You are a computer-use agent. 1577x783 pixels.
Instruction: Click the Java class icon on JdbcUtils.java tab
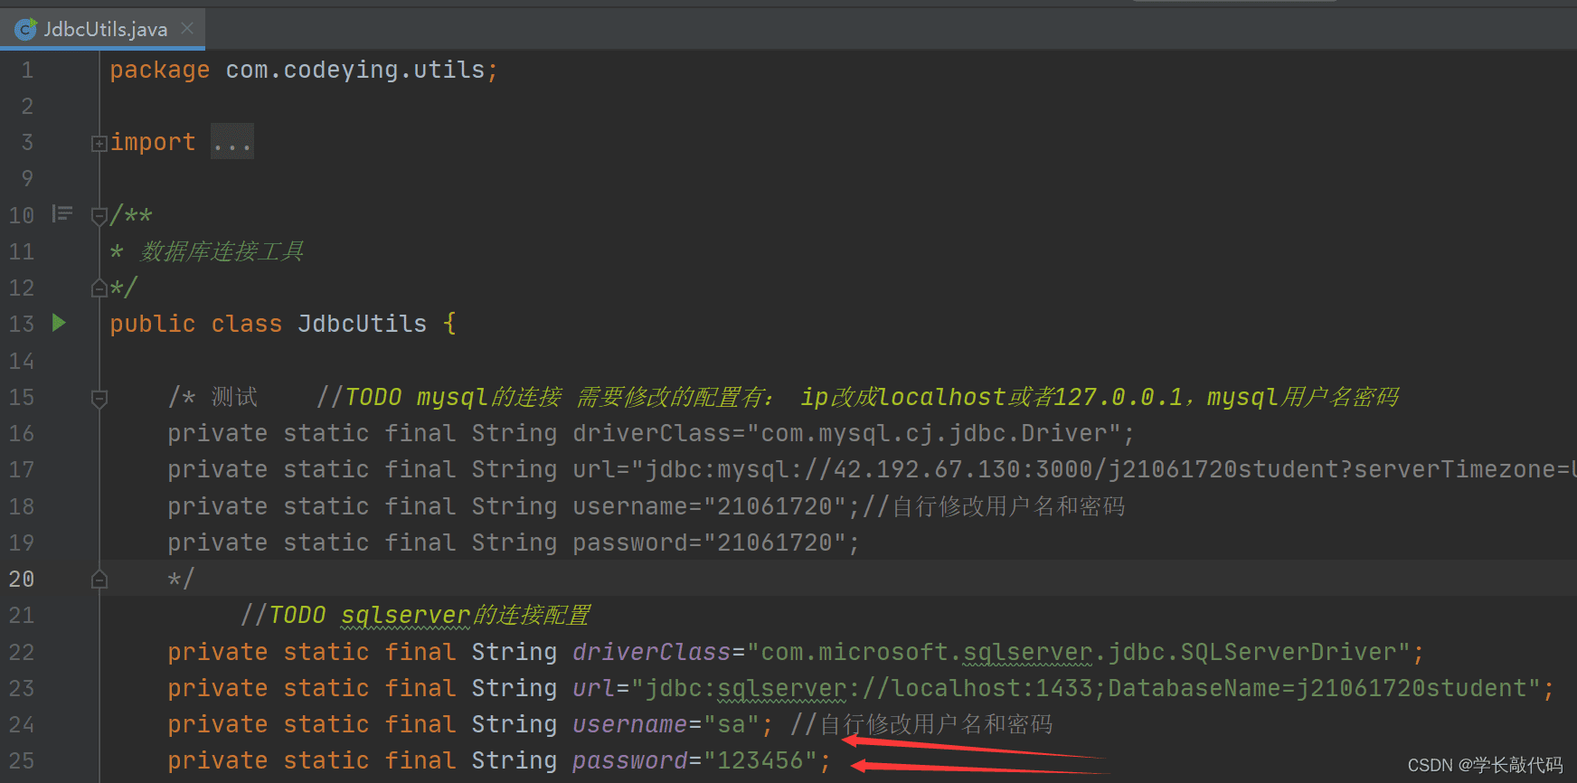[25, 30]
